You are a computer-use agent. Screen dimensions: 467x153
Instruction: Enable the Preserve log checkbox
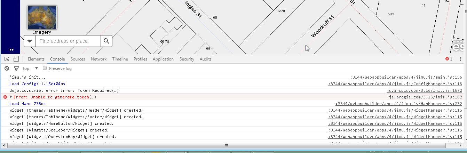[x=45, y=69]
